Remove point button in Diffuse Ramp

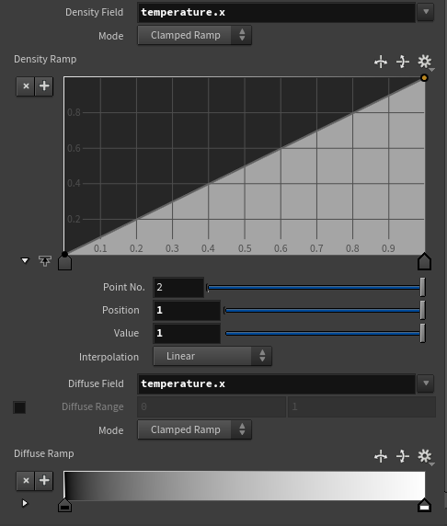coord(26,481)
